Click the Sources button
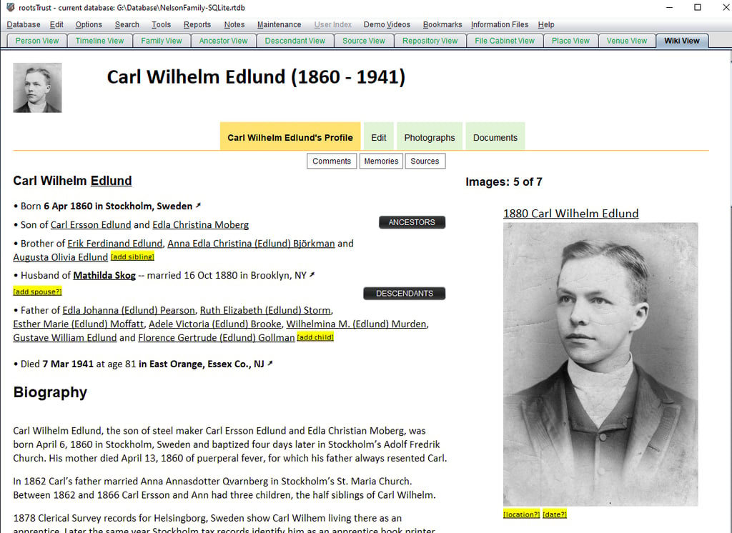 (x=425, y=161)
